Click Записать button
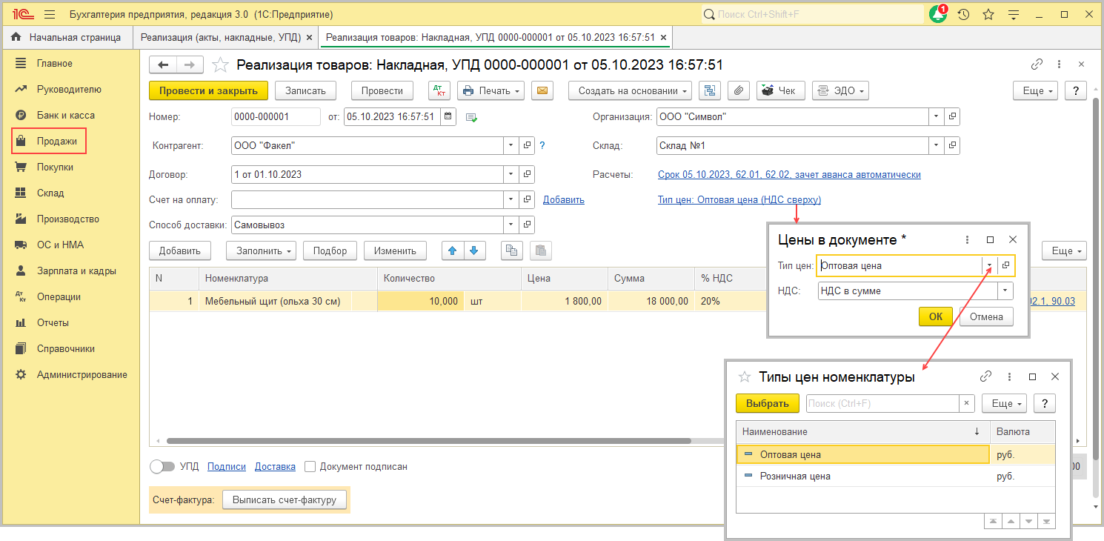The width and height of the screenshot is (1104, 541). point(305,90)
